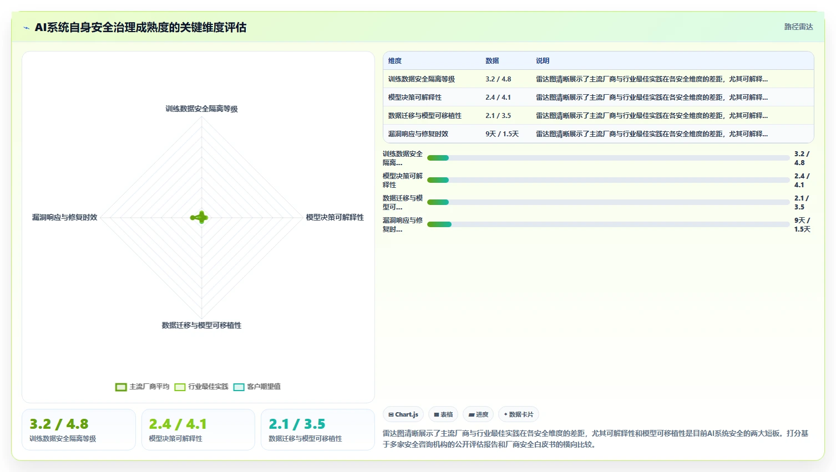
Task: Click radar axis label 训练数据安全隔离等级
Action: pyautogui.click(x=201, y=109)
